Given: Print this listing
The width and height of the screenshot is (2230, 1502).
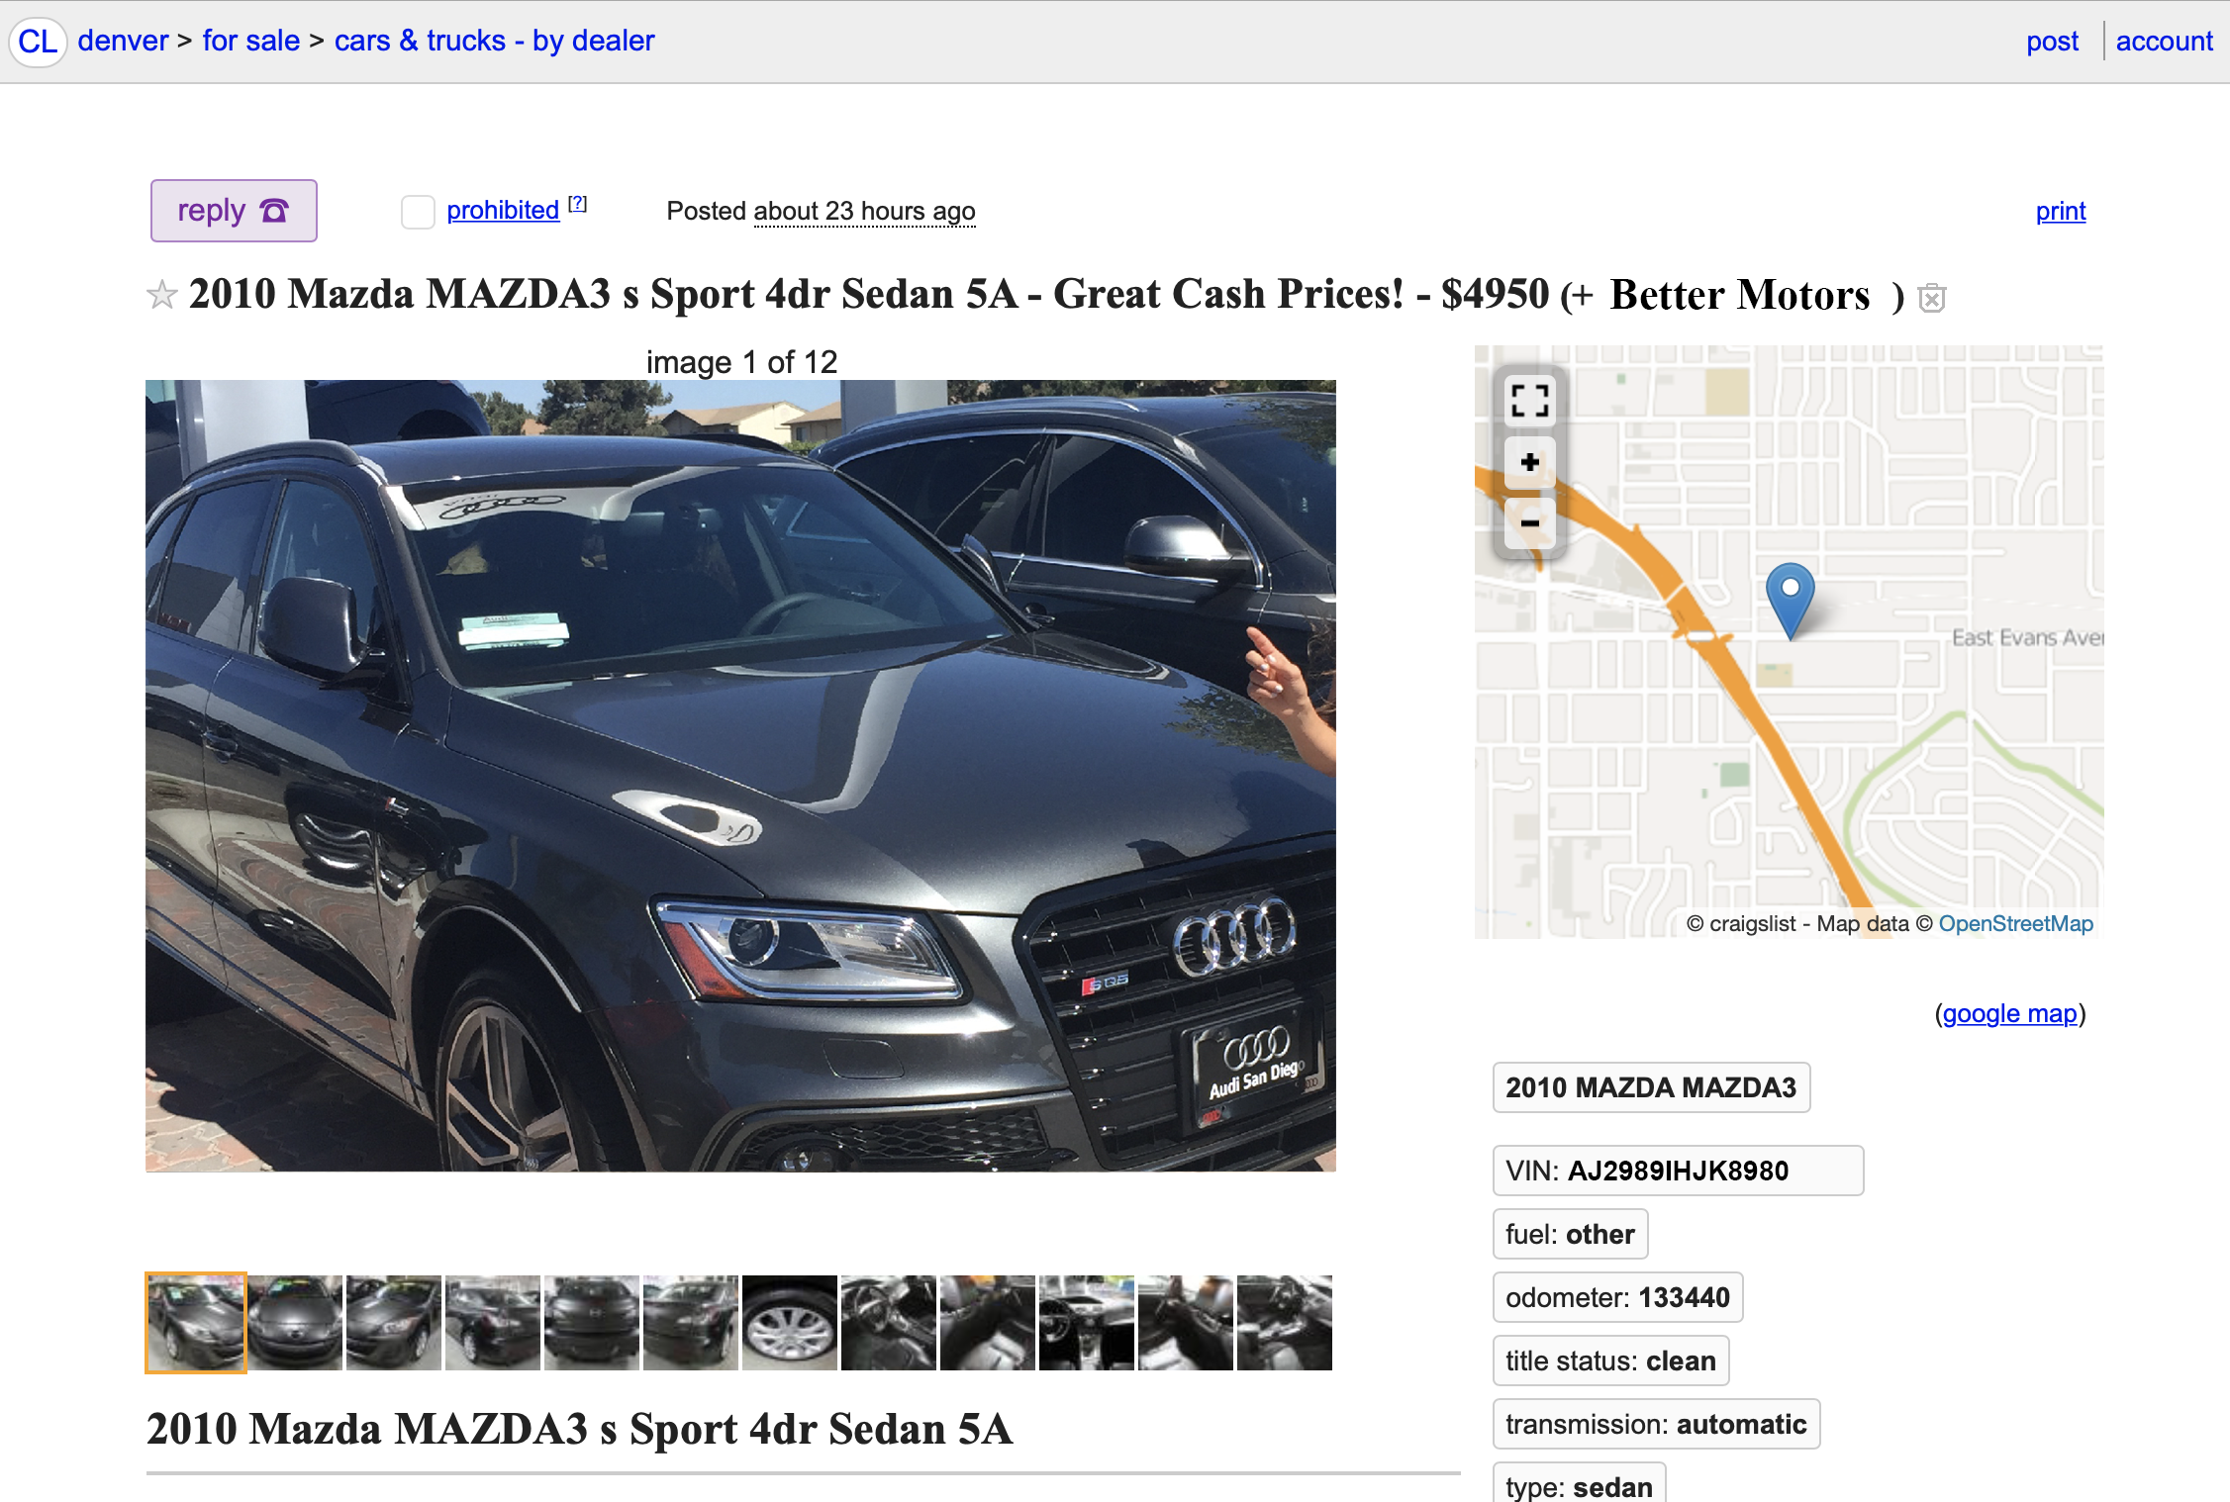Looking at the screenshot, I should [x=2061, y=211].
